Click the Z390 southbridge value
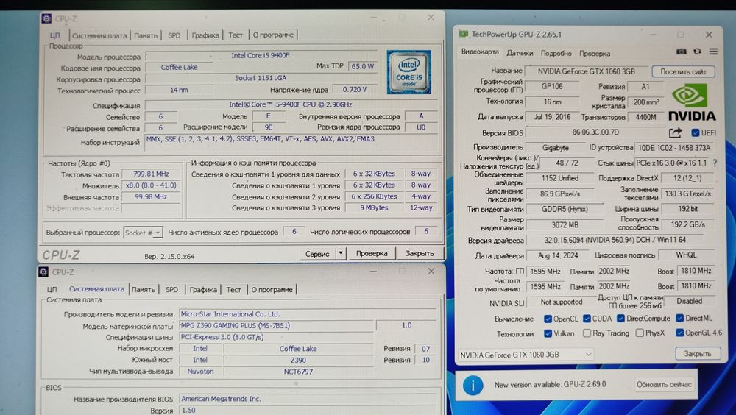Viewport: 736px width, 415px height. 298,360
